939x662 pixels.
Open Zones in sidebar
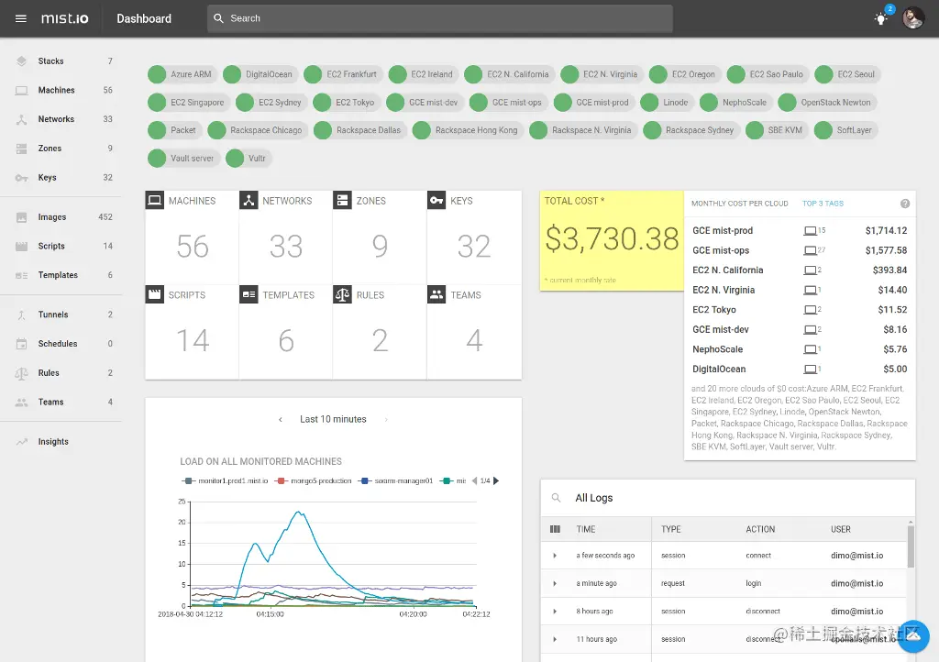[61, 149]
